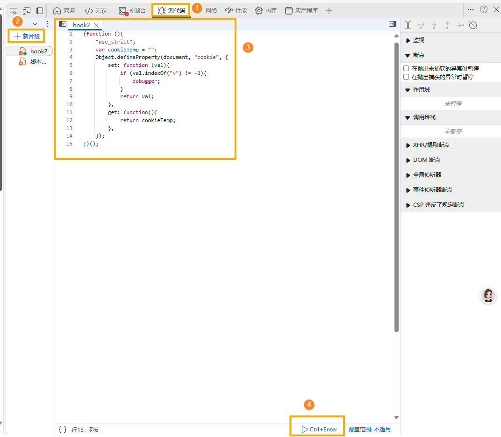Screen dimensions: 501x437
Task: Click line number 7 gutter
Action: [71, 81]
